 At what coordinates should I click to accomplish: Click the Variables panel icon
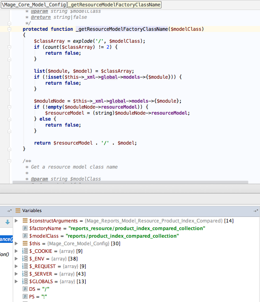tap(18, 211)
